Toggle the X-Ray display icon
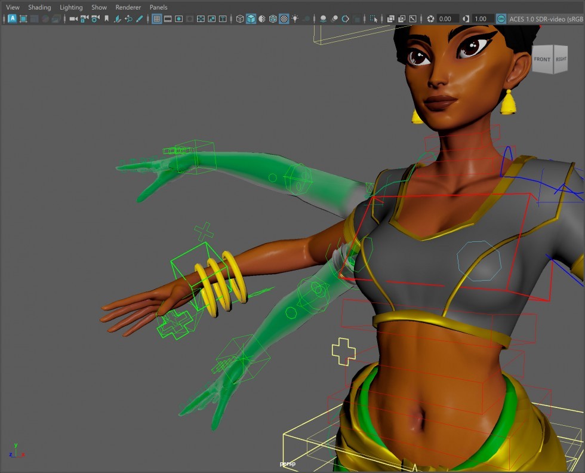The height and width of the screenshot is (473, 585). point(390,19)
